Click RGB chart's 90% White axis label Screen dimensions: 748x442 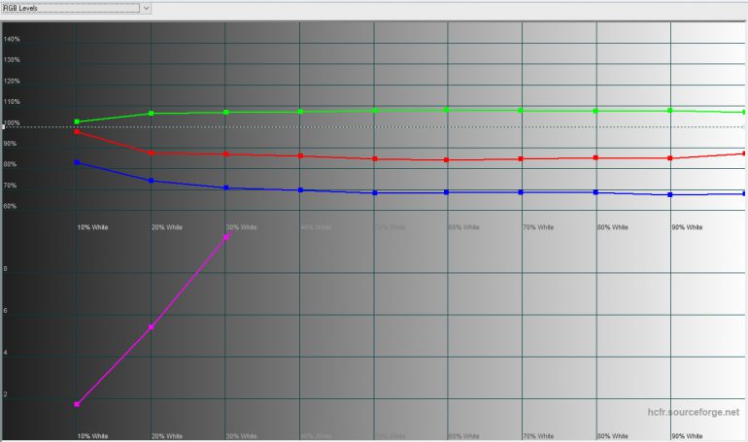(688, 227)
